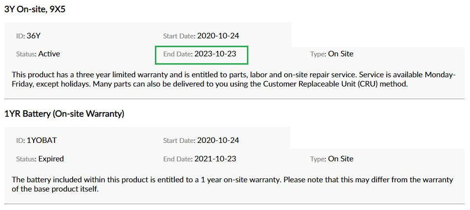Select the warranty ID 36Y

pyautogui.click(x=33, y=36)
